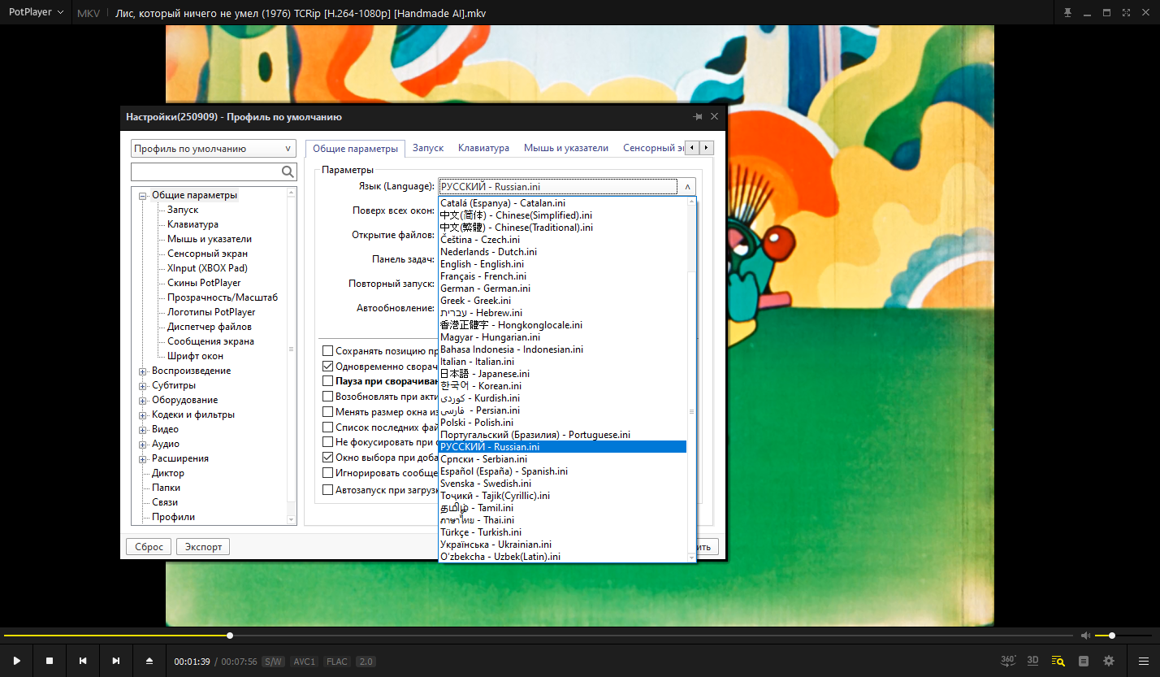Click the volume speaker mute icon
Viewport: 1160px width, 677px height.
pos(1085,636)
